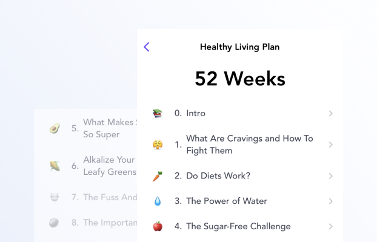Click the Healthy Living Plan title
This screenshot has height=242, width=377.
click(x=239, y=47)
